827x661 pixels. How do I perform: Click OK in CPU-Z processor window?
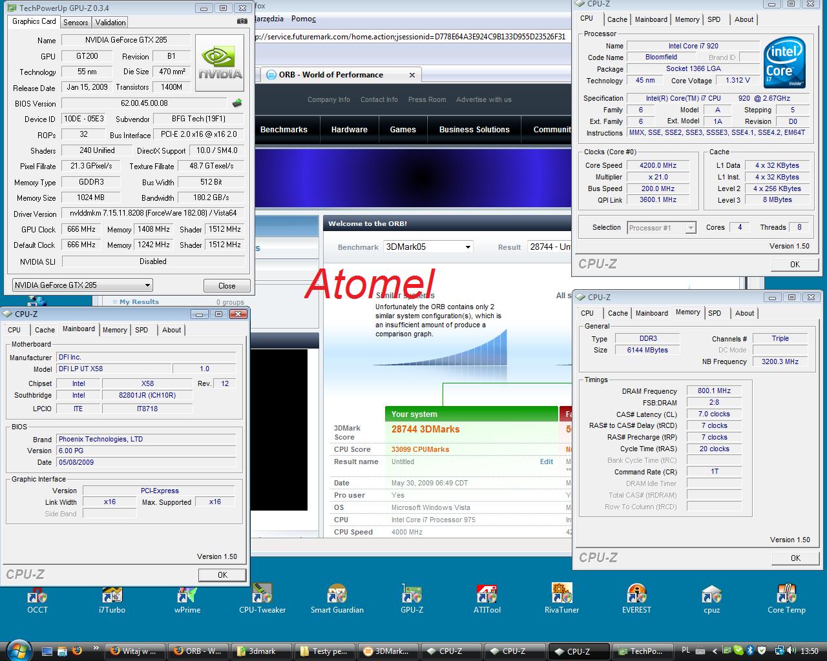pos(795,264)
